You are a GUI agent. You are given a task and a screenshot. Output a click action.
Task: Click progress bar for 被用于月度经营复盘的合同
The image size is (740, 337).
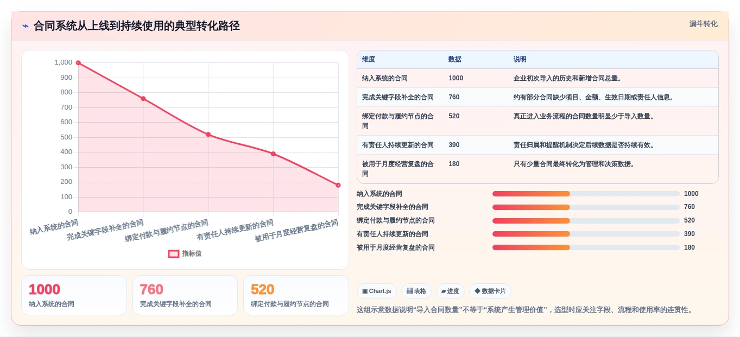coord(586,247)
